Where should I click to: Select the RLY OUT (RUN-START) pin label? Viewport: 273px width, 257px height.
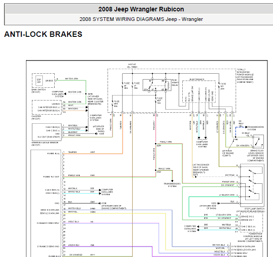click(x=49, y=137)
